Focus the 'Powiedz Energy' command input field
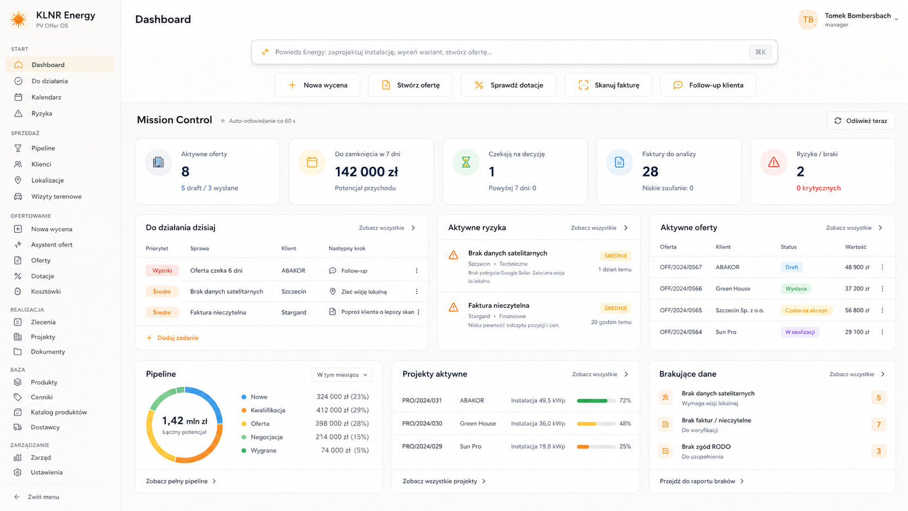 pyautogui.click(x=514, y=52)
